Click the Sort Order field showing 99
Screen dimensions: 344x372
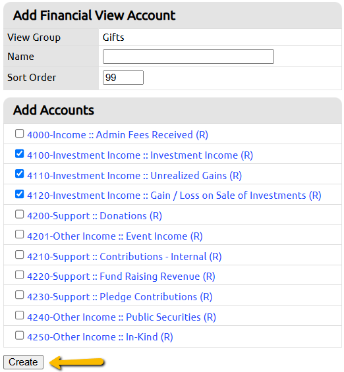pos(123,78)
